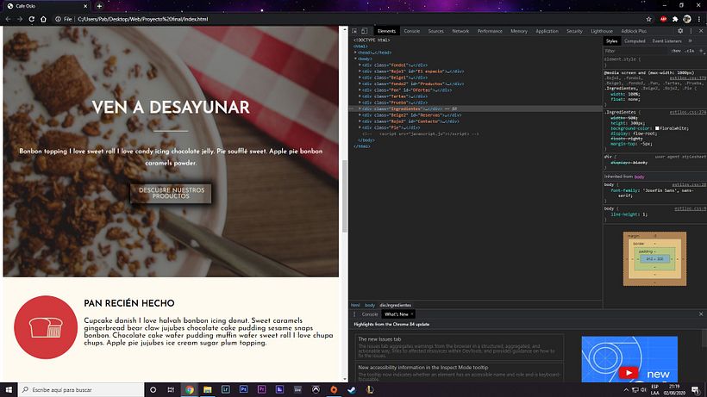707x397 pixels.
Task: Expand the div class Fondo1 node
Action: pos(360,65)
